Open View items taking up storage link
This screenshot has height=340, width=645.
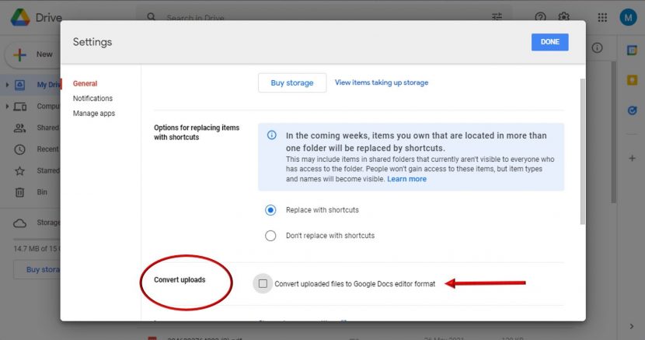tap(382, 82)
